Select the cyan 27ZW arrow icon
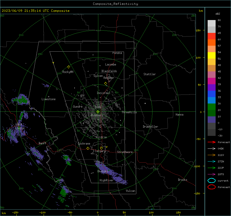The image size is (231, 216). 211,162
